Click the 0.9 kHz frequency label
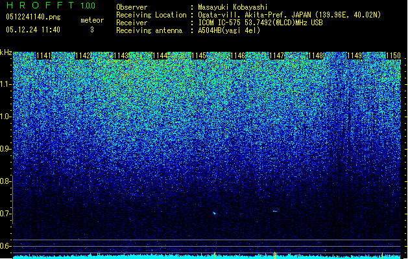 (6, 149)
